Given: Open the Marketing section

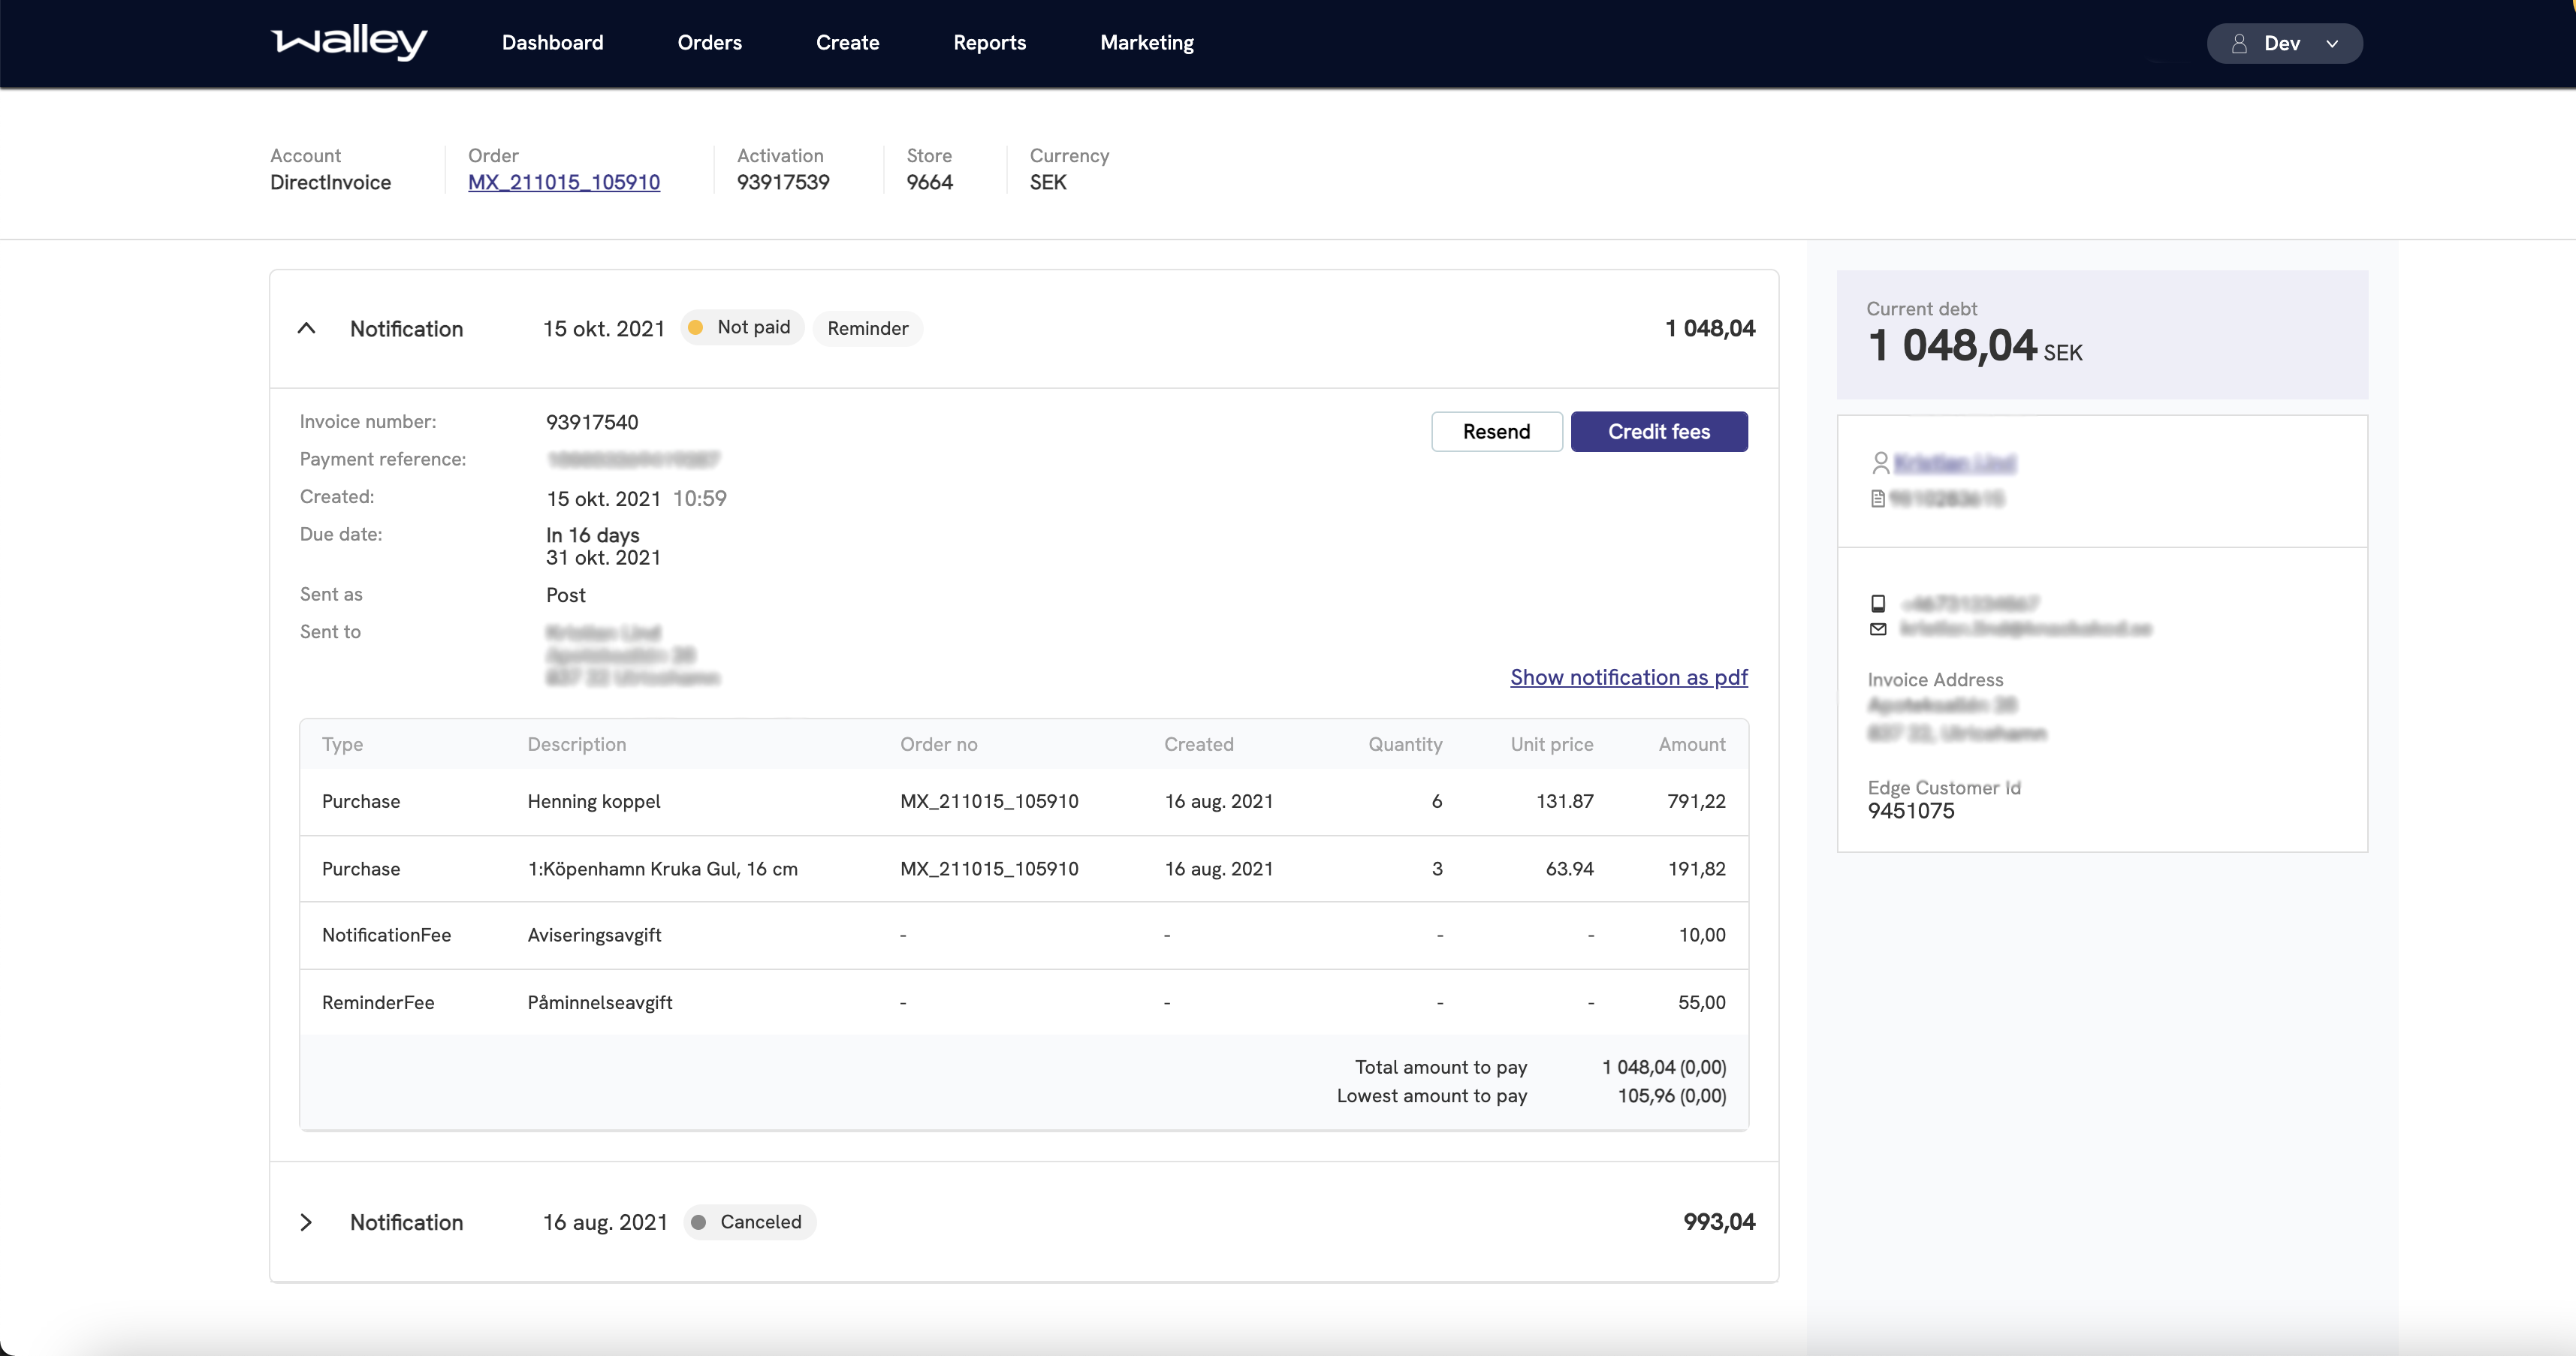Looking at the screenshot, I should coord(1146,43).
